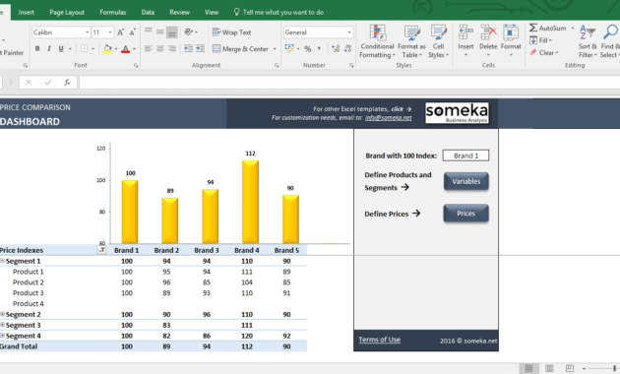Open the Font name combo box
Screen dimensions: 620x374
pyautogui.click(x=61, y=32)
